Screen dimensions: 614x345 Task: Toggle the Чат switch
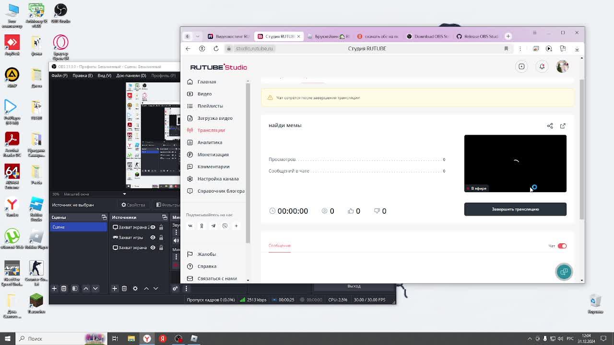[x=562, y=246]
